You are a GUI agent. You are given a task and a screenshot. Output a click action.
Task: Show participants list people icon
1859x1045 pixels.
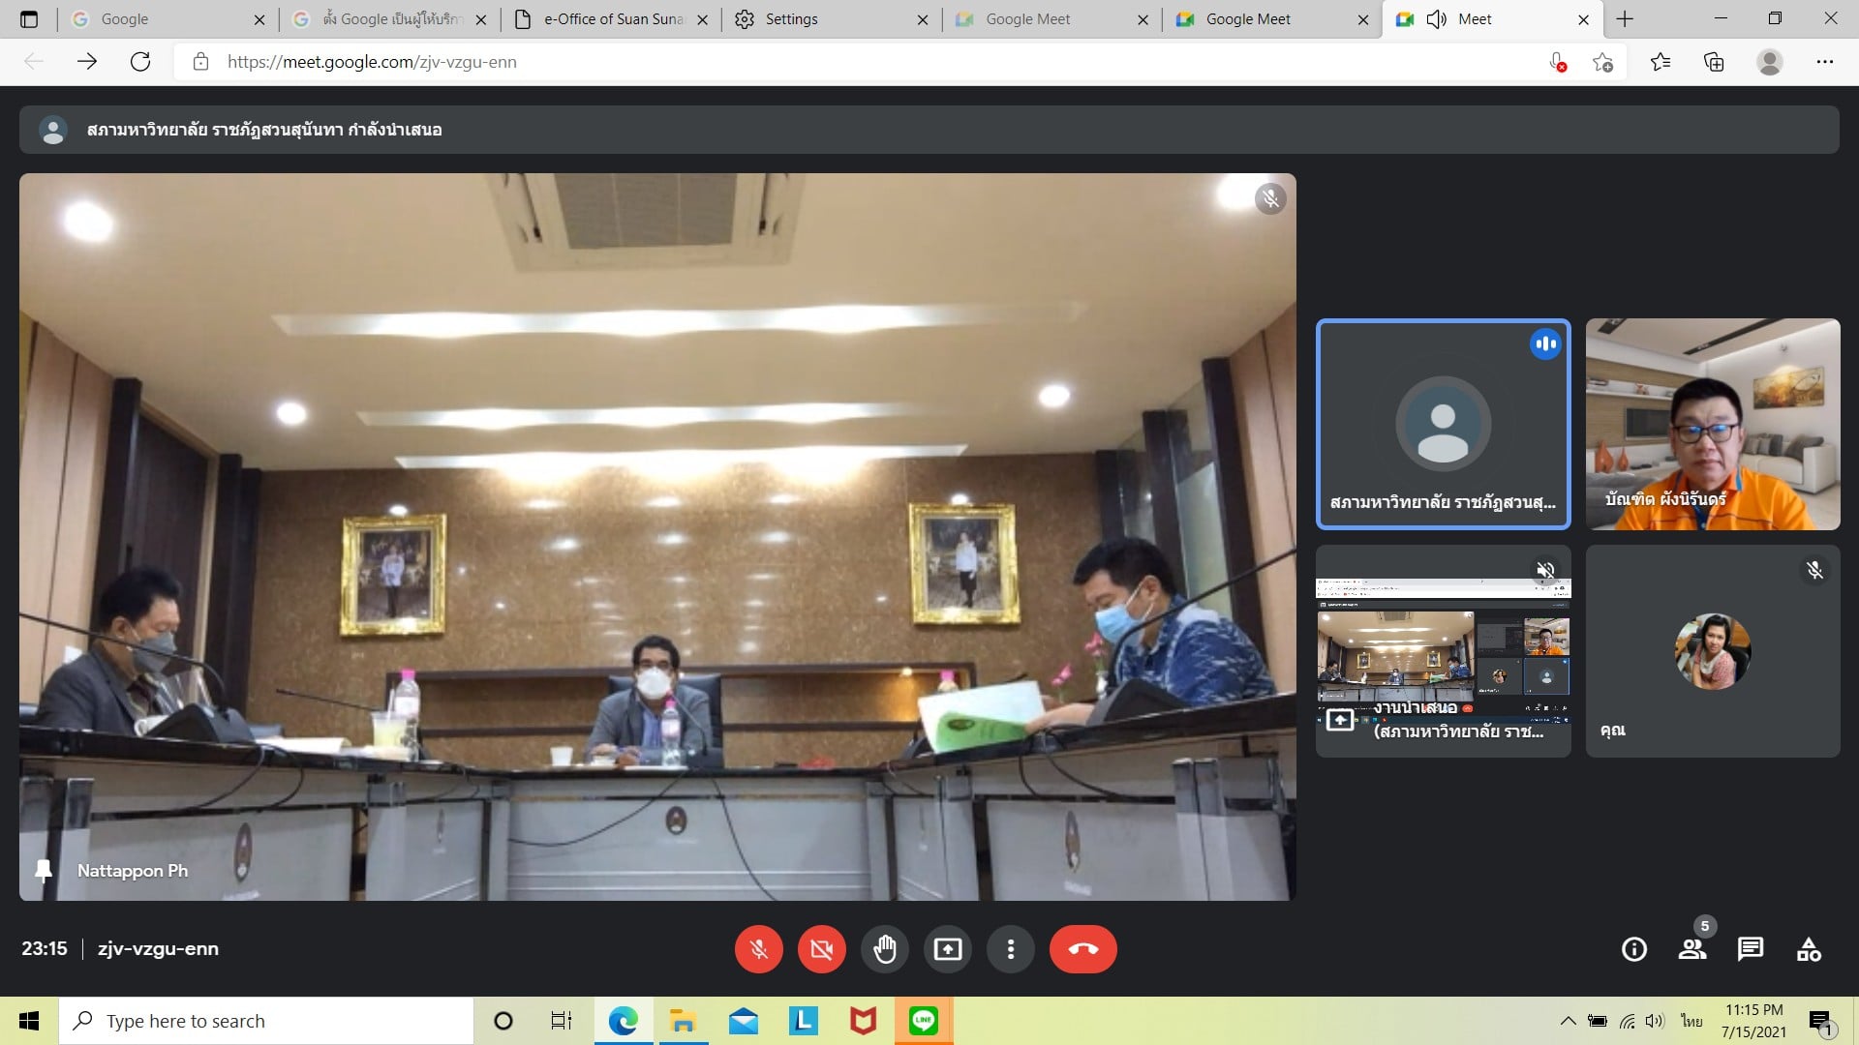click(x=1691, y=949)
